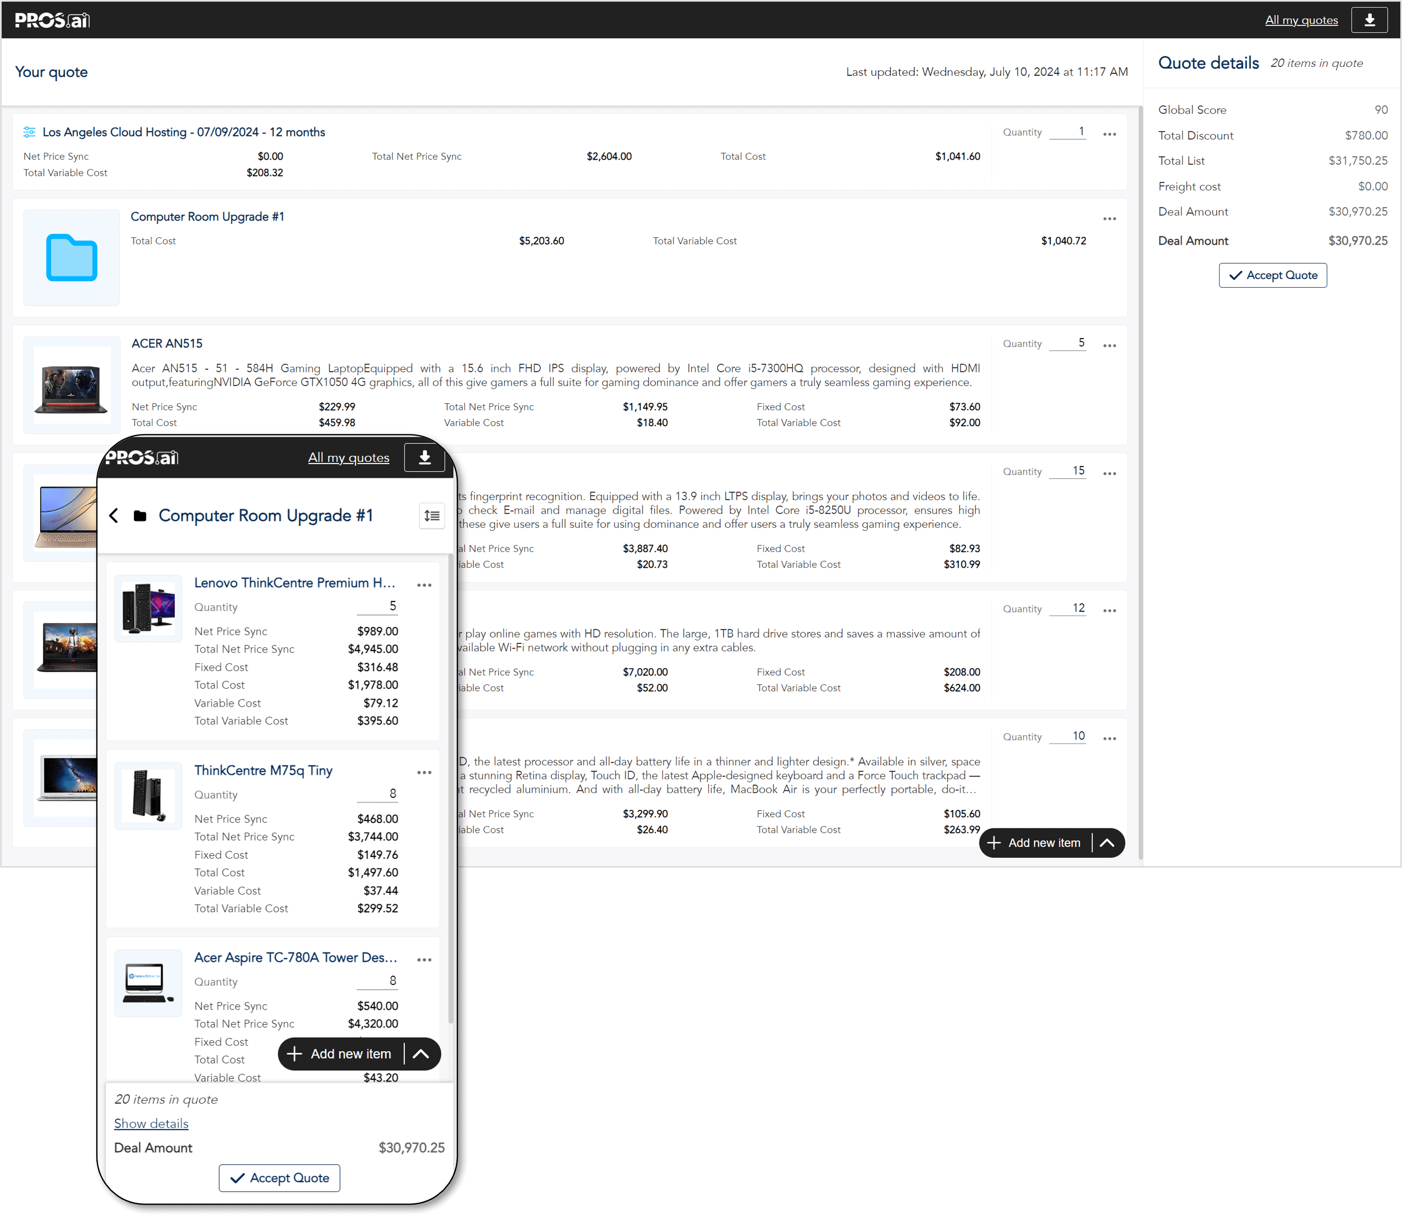Show details link in mobile footer
Image resolution: width=1402 pixels, height=1217 pixels.
coord(151,1123)
